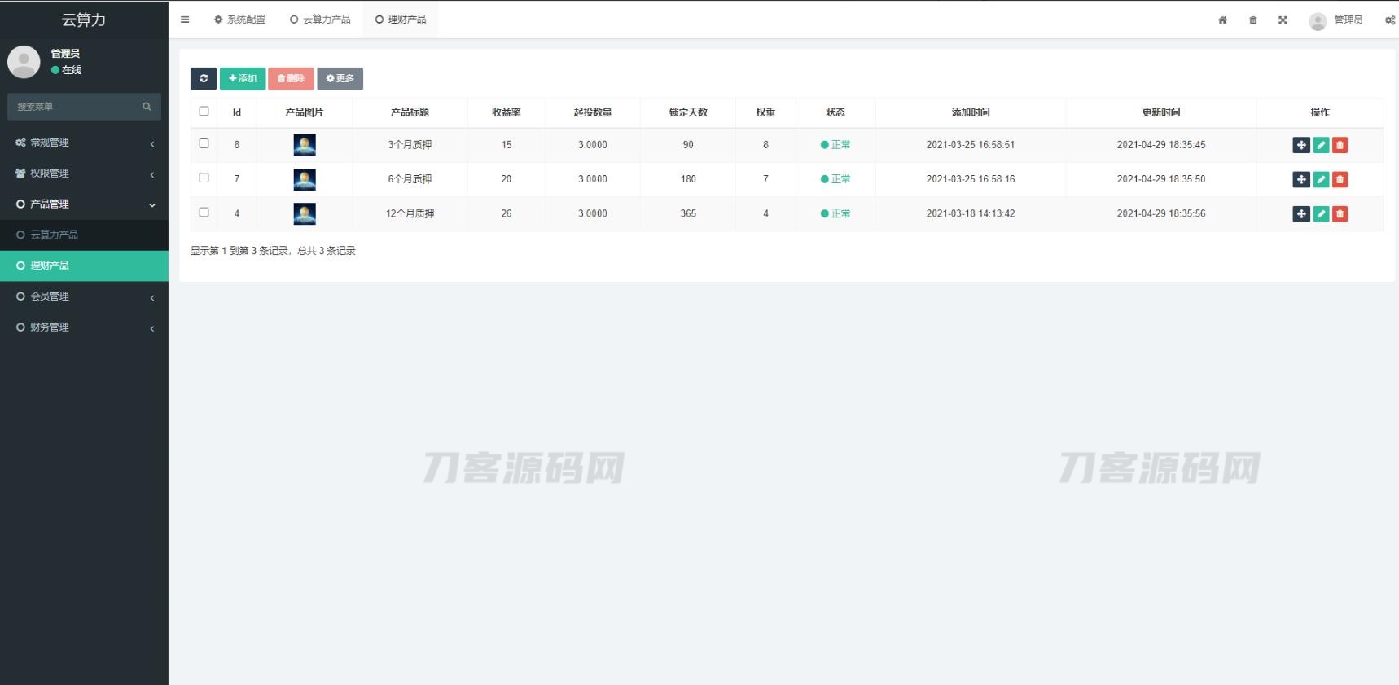
Task: Click the refresh table icon button
Action: click(x=204, y=78)
